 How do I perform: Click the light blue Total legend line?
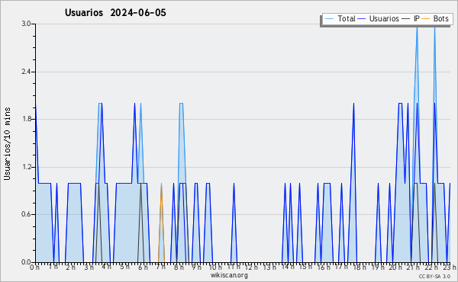(330, 19)
